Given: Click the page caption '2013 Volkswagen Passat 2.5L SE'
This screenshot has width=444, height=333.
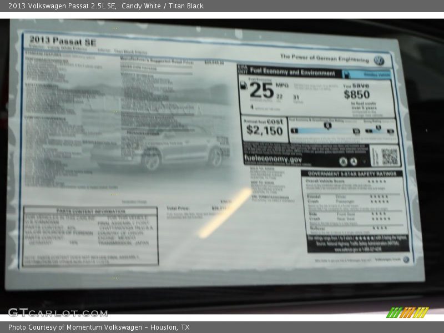Looking at the screenshot, I should point(62,6).
